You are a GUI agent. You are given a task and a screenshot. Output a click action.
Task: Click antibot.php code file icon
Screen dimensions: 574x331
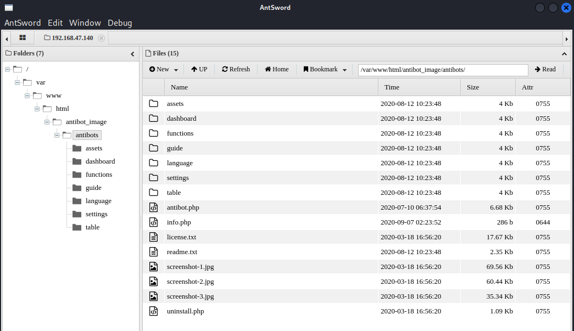(153, 207)
